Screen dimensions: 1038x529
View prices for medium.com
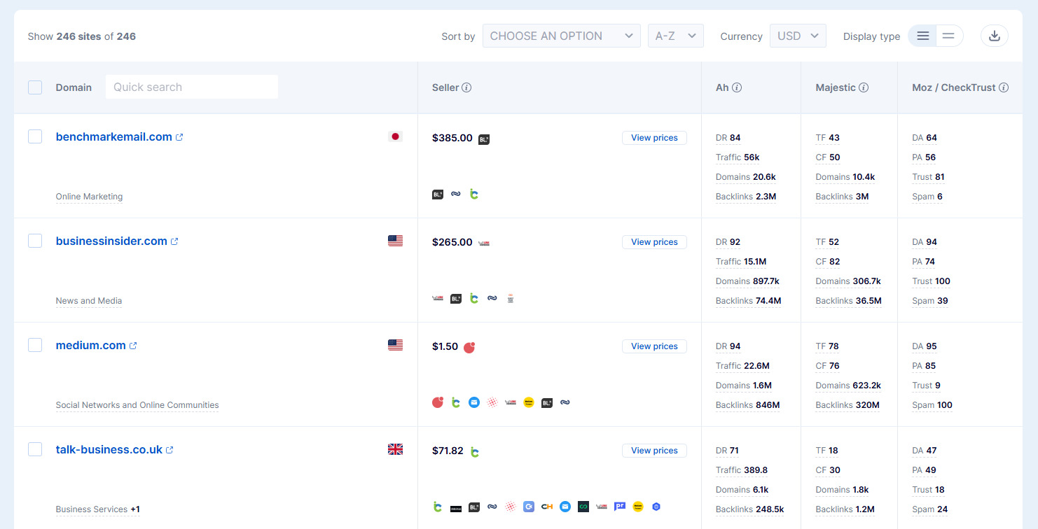click(654, 346)
